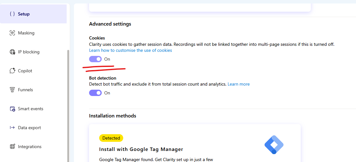Turn off the Cookies toggle
The width and height of the screenshot is (356, 162).
click(95, 59)
